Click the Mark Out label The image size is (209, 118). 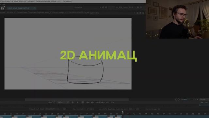point(204,102)
